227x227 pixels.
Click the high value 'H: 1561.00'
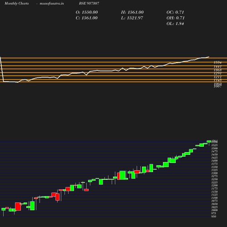[132, 12]
